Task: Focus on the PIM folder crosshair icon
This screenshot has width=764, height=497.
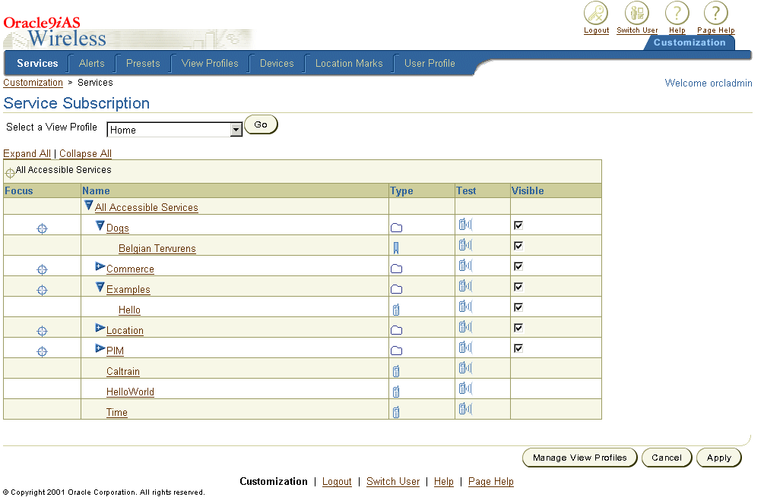Action: [x=43, y=351]
